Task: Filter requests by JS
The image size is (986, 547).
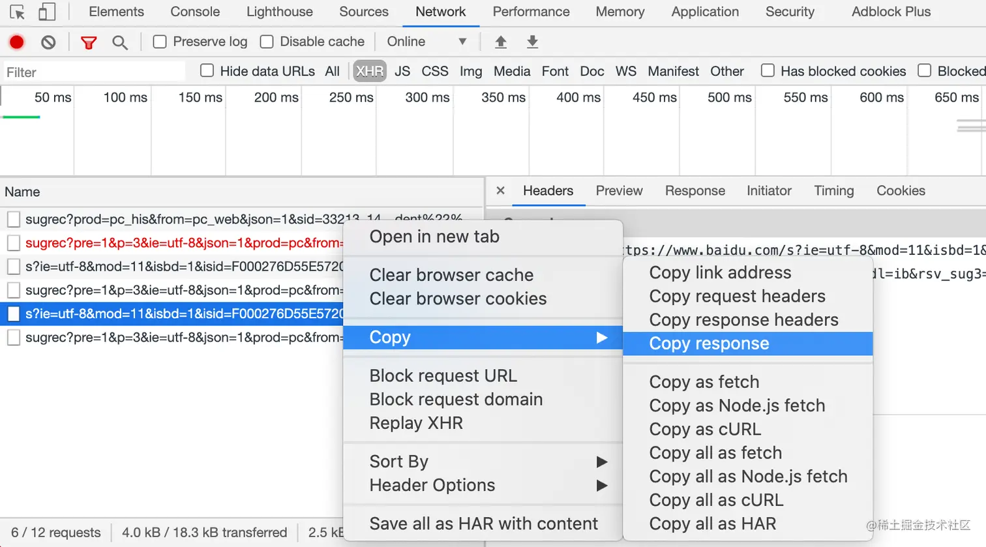Action: coord(402,71)
